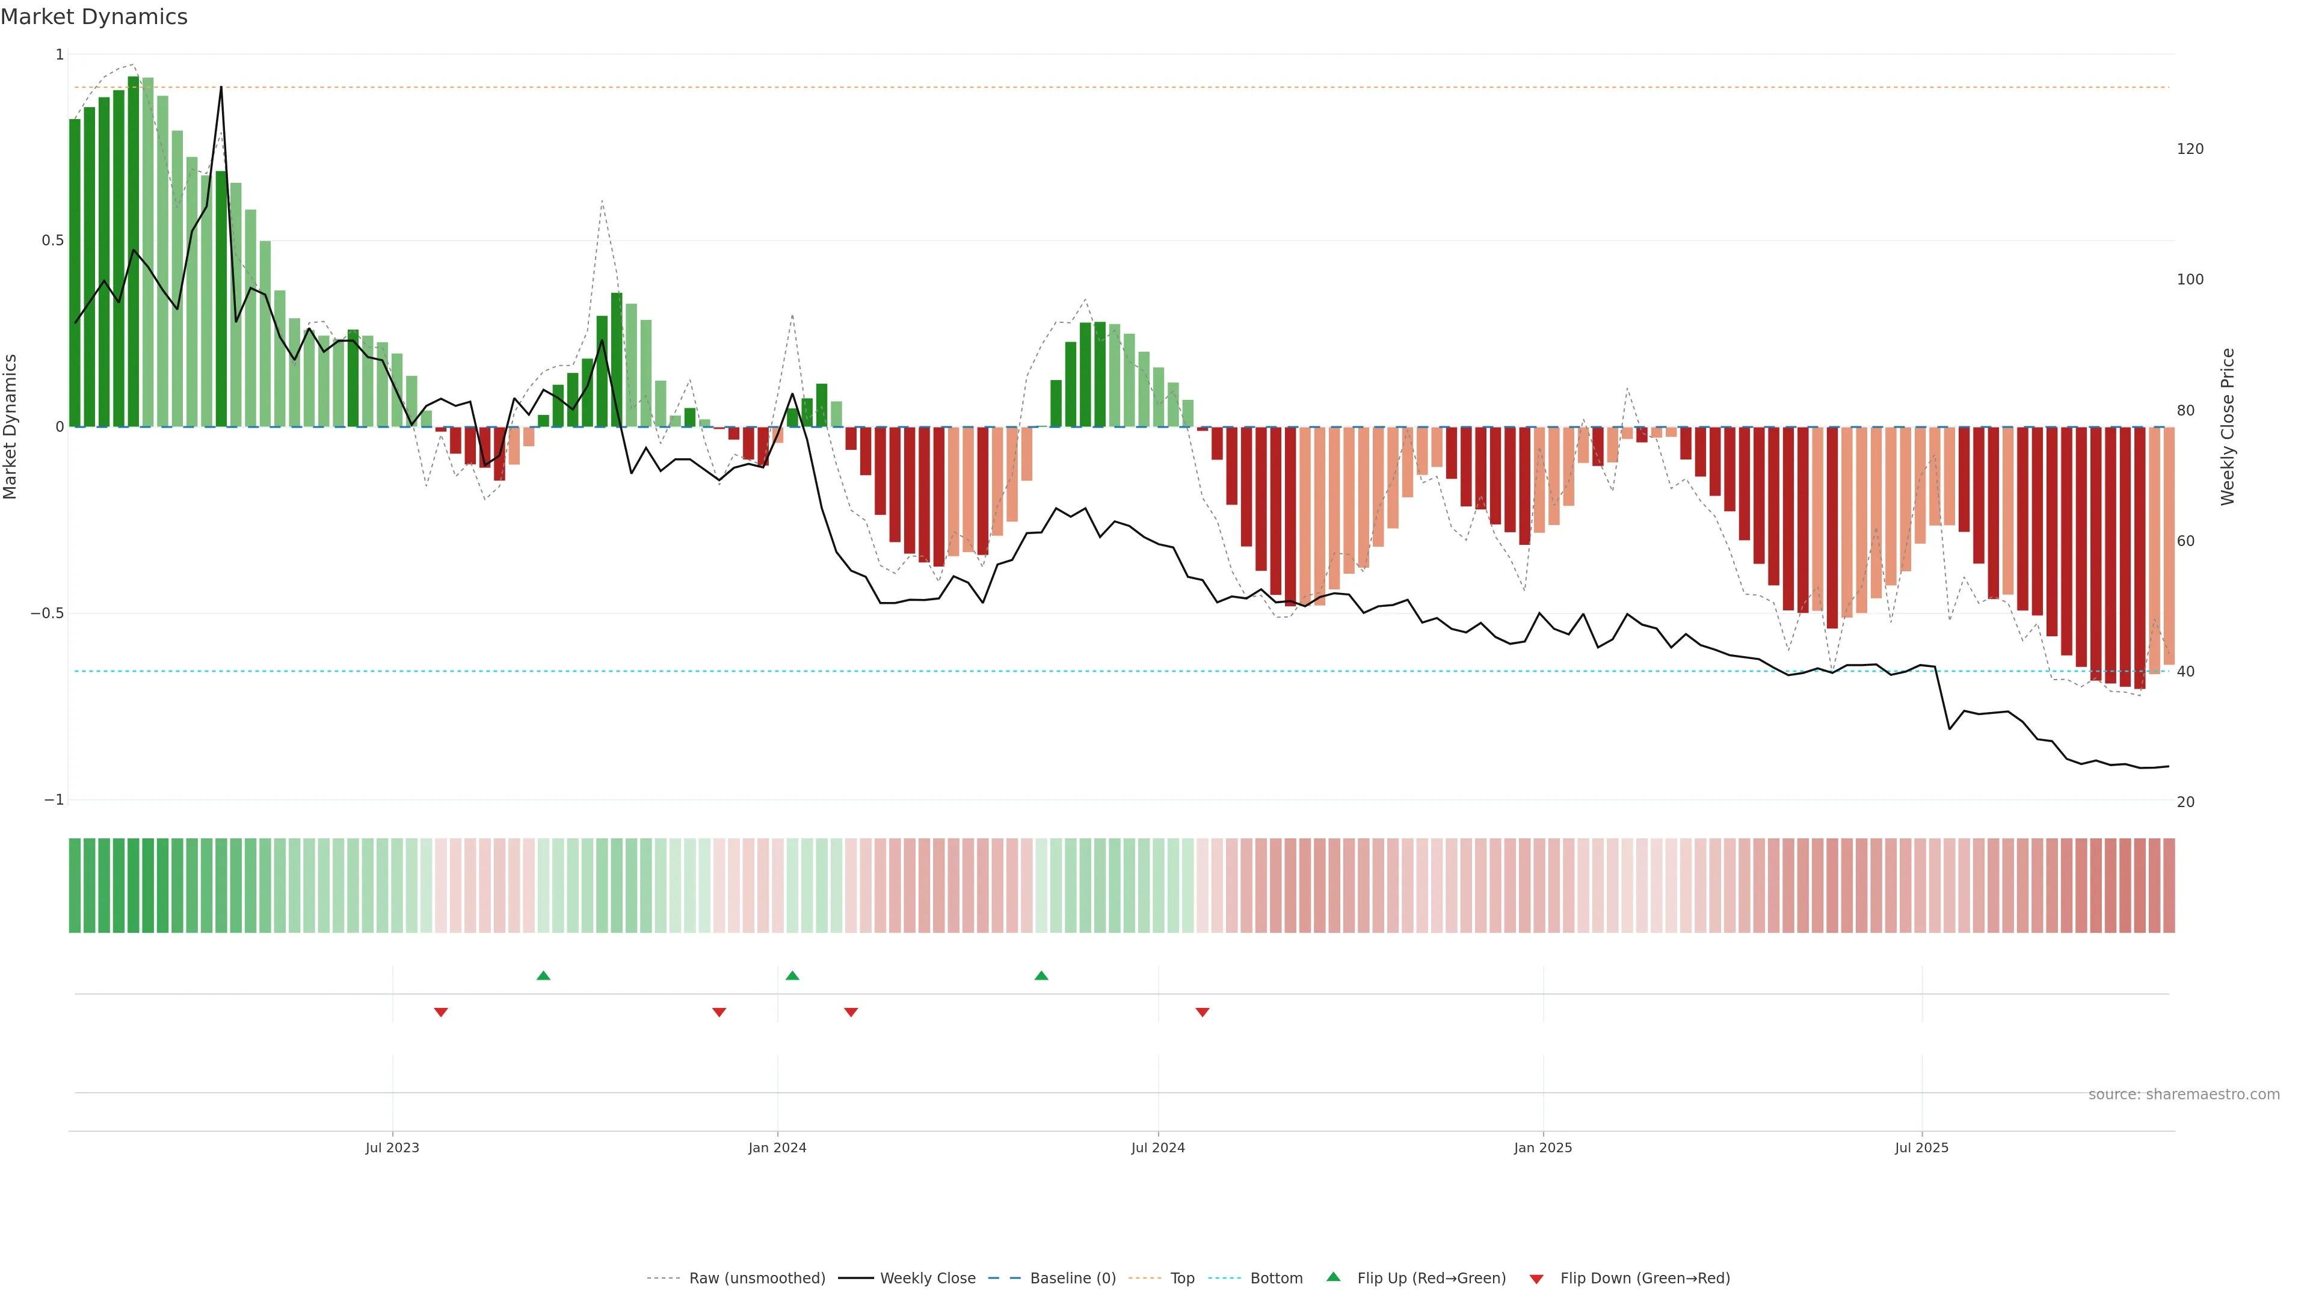Click the weekly close price peak point

tap(221, 87)
